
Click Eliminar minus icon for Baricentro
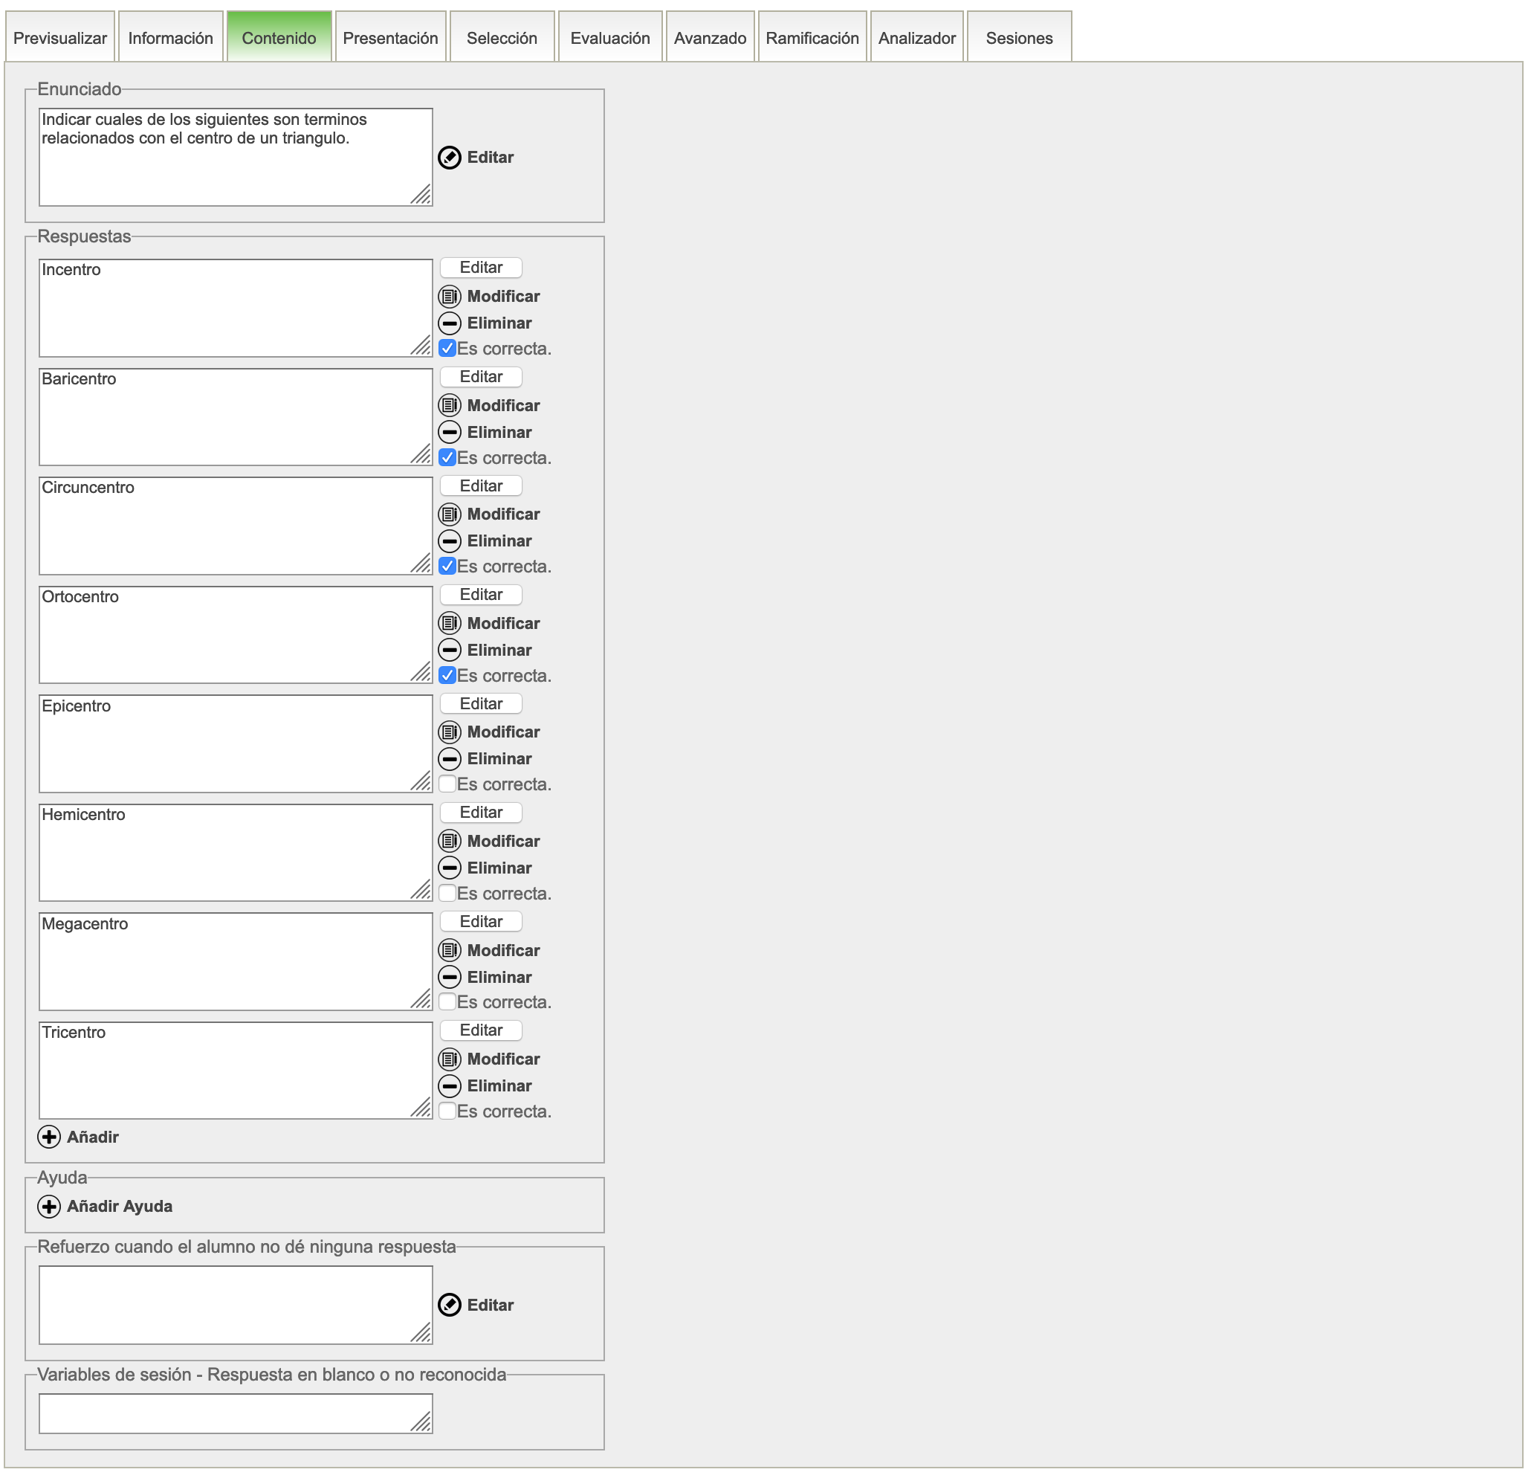point(449,432)
